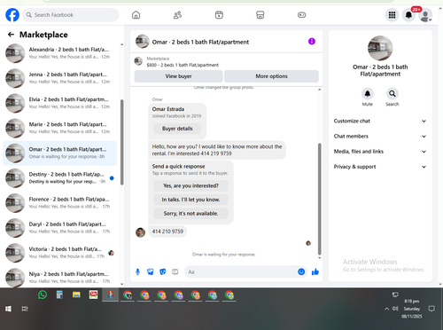The width and height of the screenshot is (443, 330).
Task: Open the Jenna conversation
Action: (x=59, y=78)
